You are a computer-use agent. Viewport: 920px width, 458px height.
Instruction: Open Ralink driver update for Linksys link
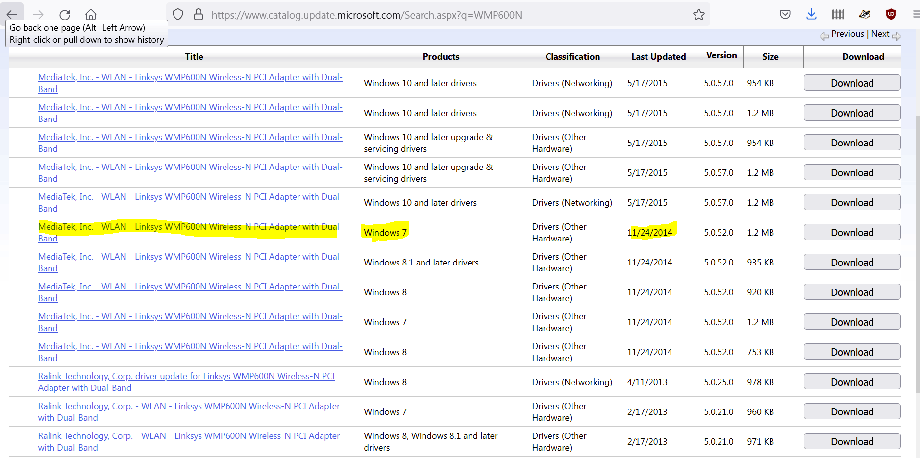[187, 382]
